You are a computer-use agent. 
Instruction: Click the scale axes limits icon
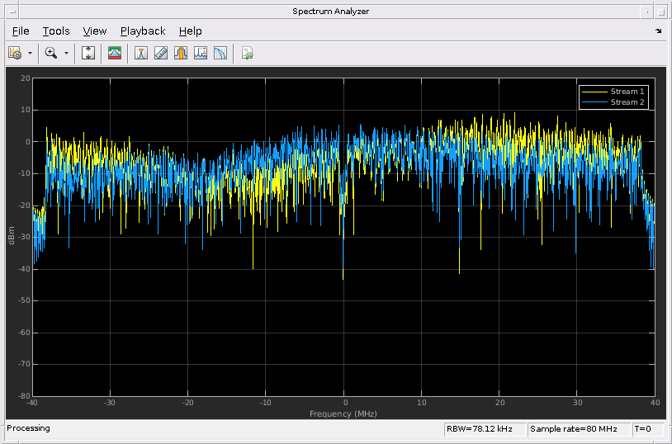tap(89, 53)
